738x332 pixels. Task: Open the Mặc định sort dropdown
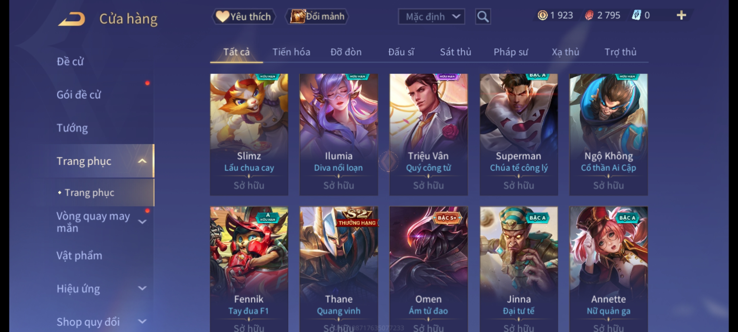pos(431,17)
